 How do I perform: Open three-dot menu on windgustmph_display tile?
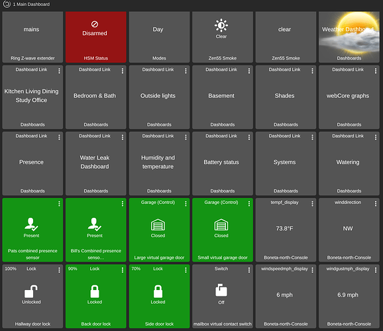tap(376, 270)
